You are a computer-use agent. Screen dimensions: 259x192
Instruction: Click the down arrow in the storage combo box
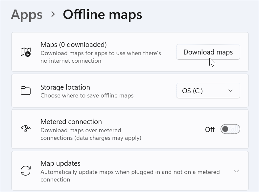pyautogui.click(x=230, y=91)
